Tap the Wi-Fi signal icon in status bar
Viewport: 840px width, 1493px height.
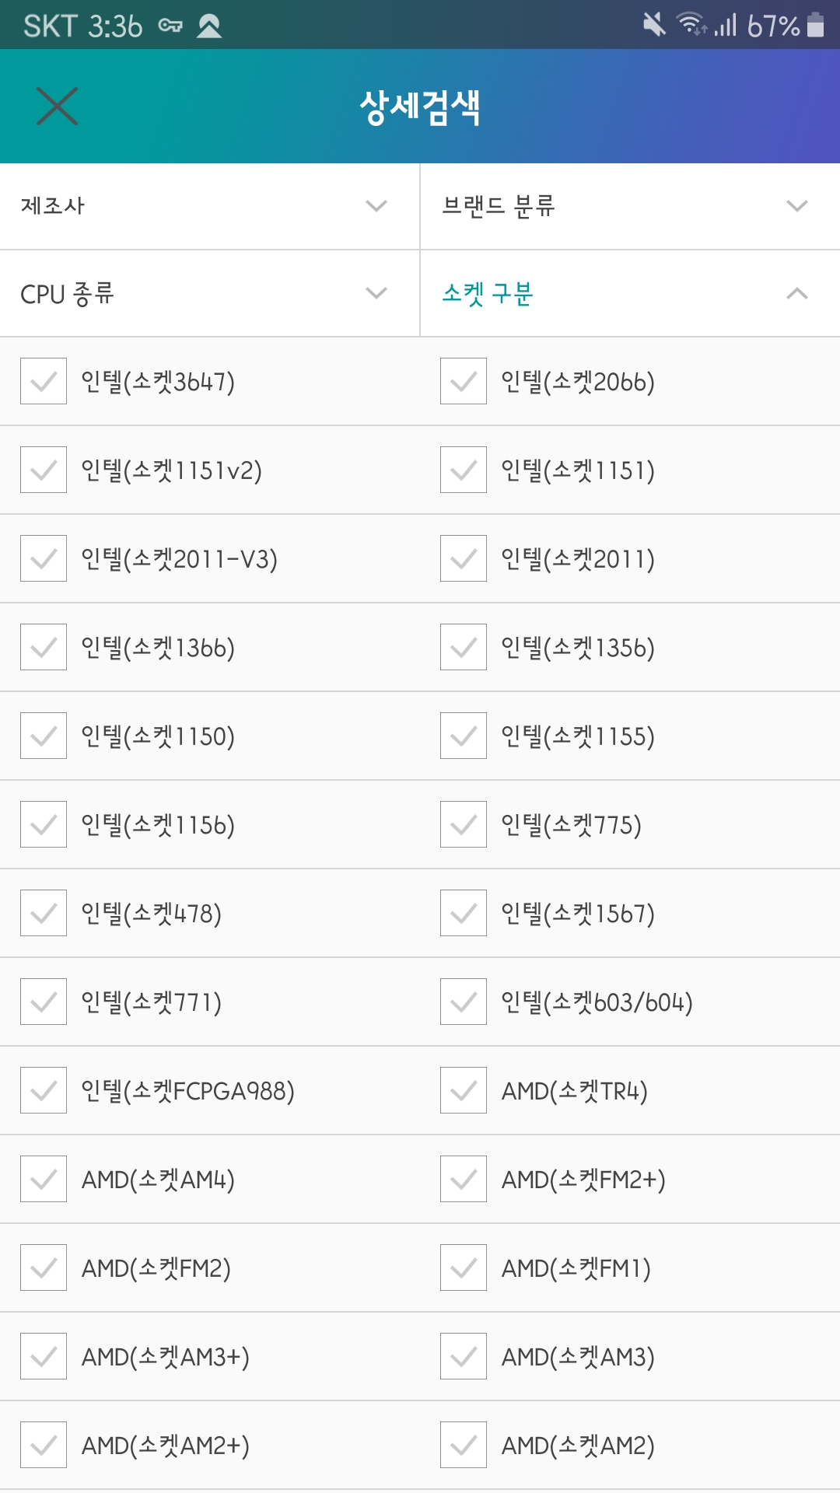(x=690, y=25)
